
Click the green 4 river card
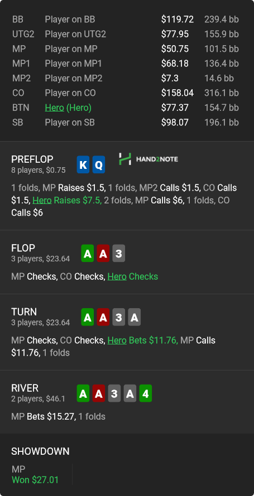(146, 393)
